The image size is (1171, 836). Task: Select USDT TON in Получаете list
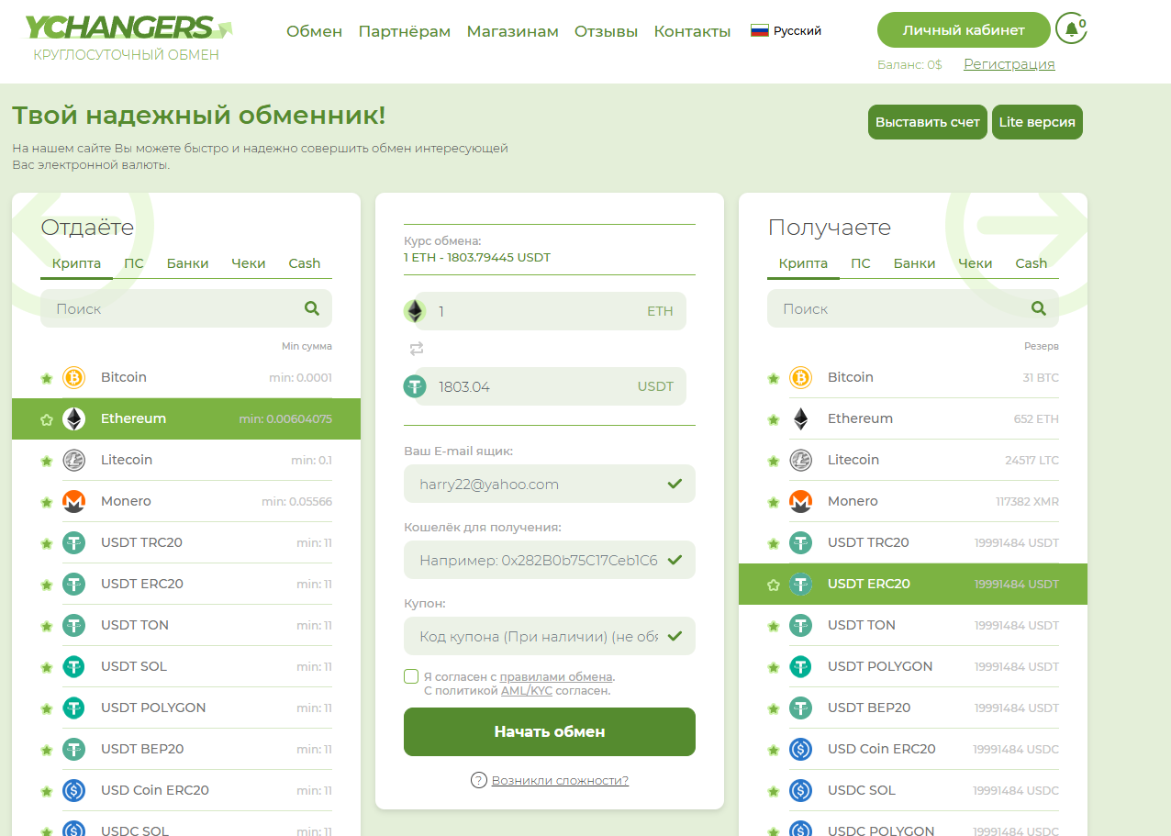913,626
